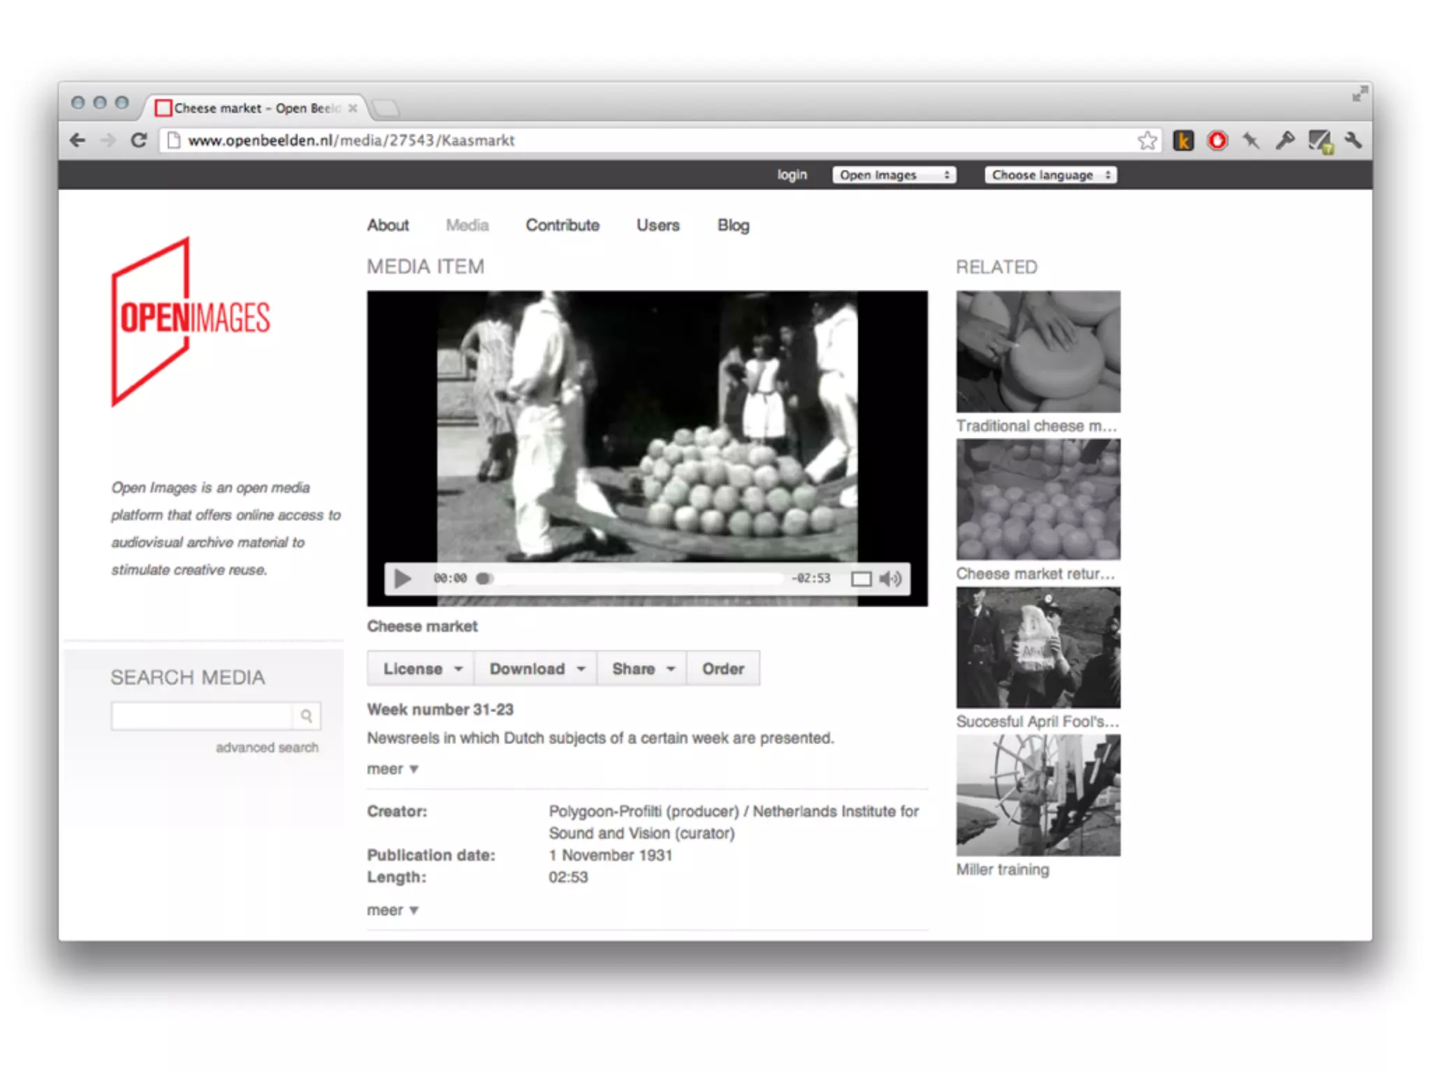Open the Contribute menu item
Viewport: 1431px width, 1073px height.
tap(562, 225)
